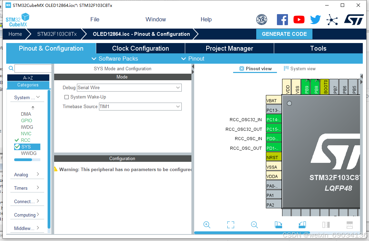Viewport: 369px width, 241px height.
Task: Click the PA0 pin box
Action: click(x=274, y=185)
